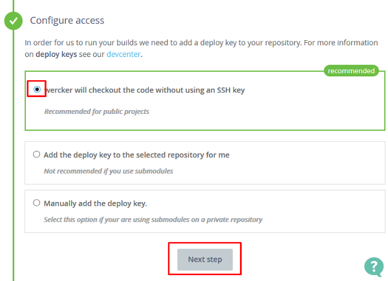Select the manually add deploy key radio
Image resolution: width=388 pixels, height=281 pixels.
click(x=36, y=203)
